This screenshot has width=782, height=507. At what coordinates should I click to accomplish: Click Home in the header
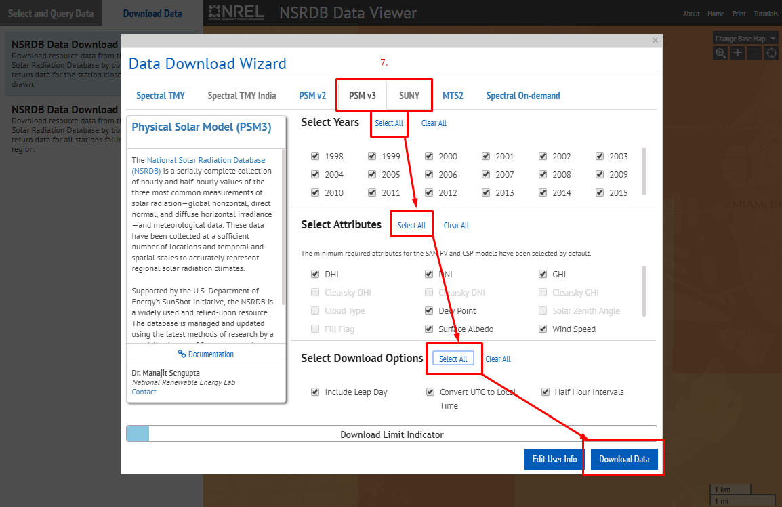[716, 14]
